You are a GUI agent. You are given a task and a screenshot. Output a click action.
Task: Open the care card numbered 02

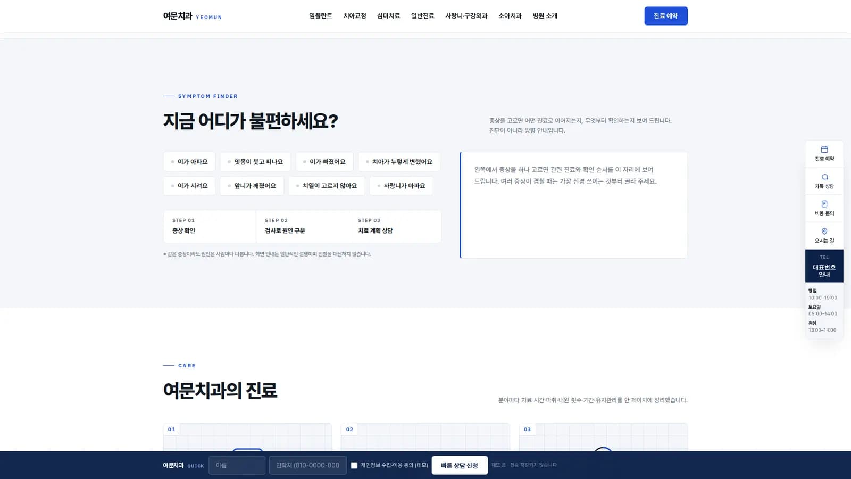pyautogui.click(x=425, y=437)
